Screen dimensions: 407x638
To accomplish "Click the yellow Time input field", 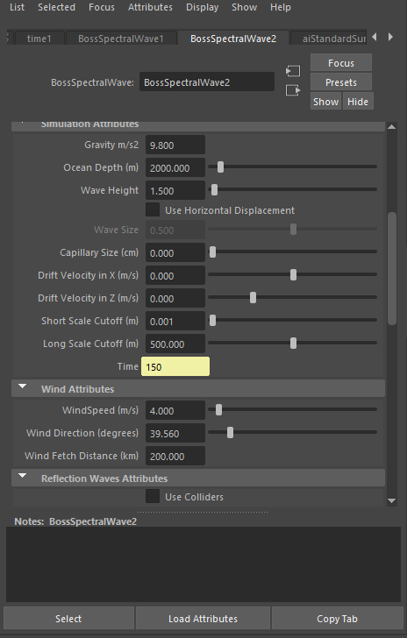I will [x=175, y=366].
